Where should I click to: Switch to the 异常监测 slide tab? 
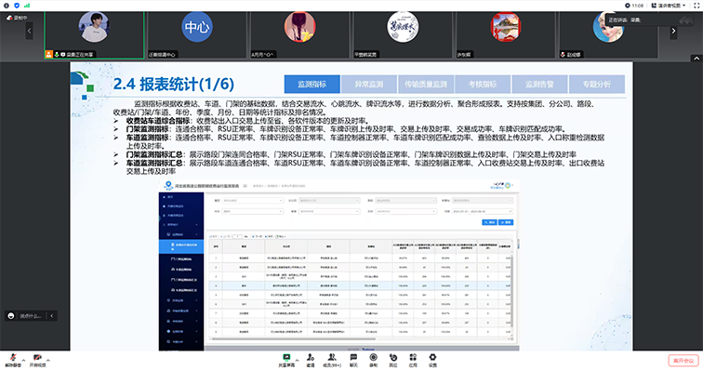point(369,84)
